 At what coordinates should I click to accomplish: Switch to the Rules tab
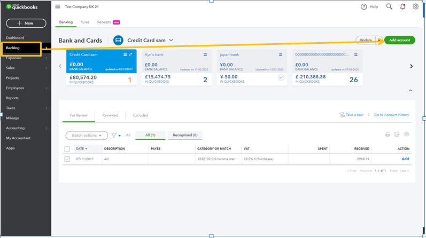[85, 22]
